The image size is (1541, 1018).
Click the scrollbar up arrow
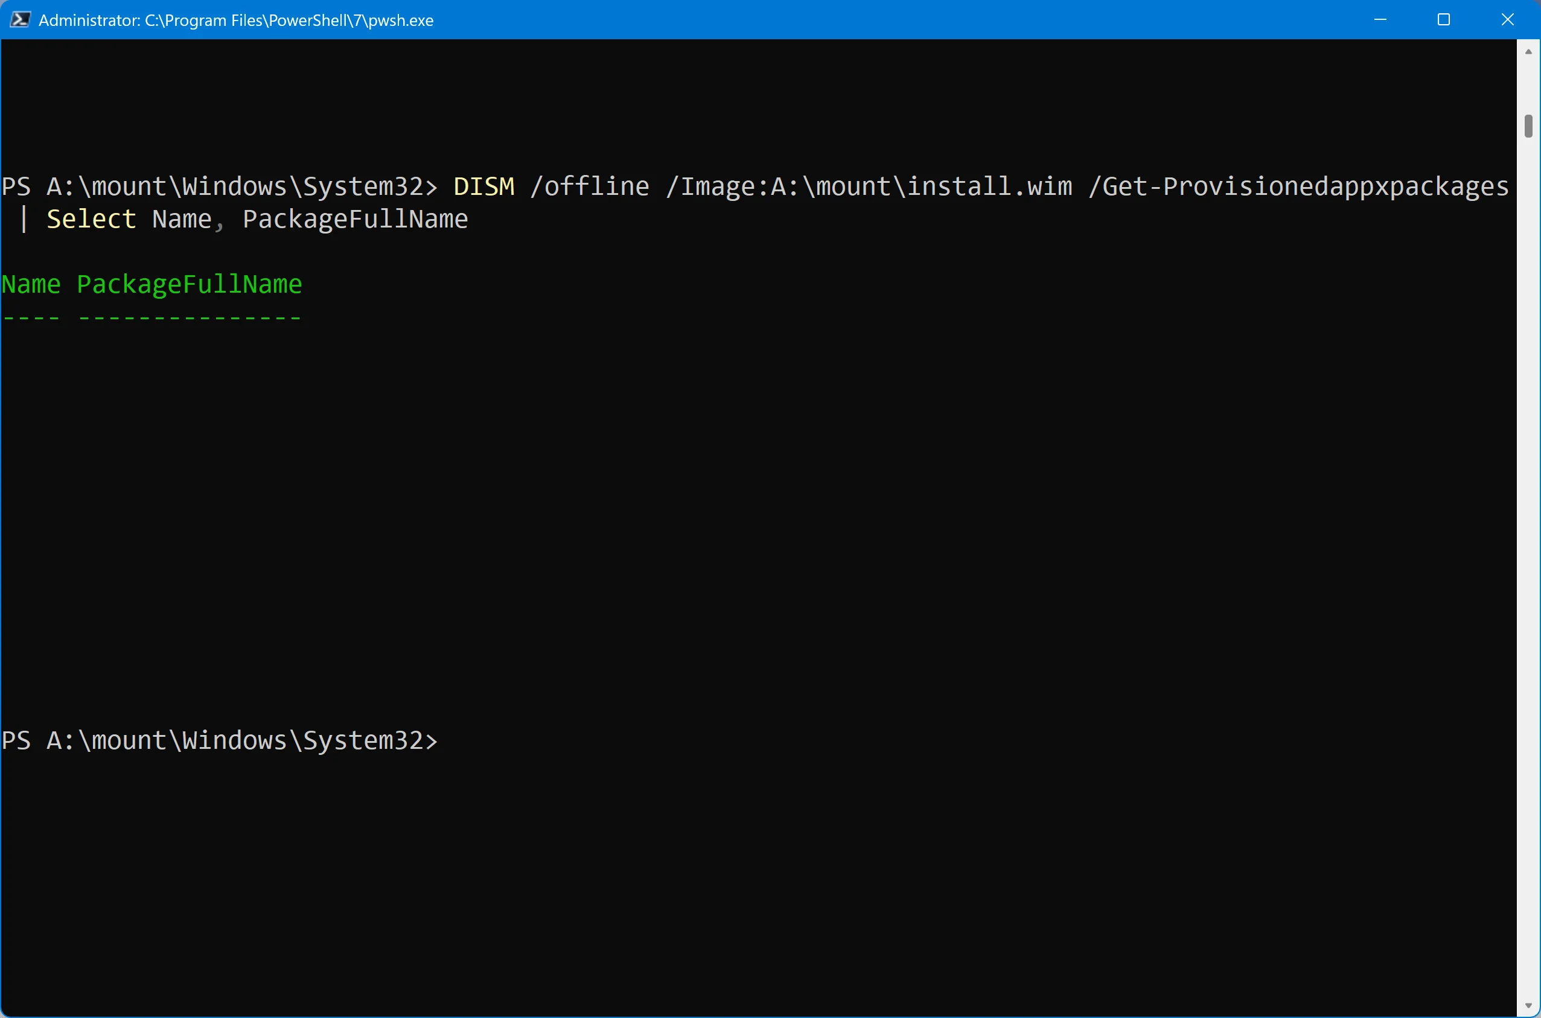[1528, 51]
